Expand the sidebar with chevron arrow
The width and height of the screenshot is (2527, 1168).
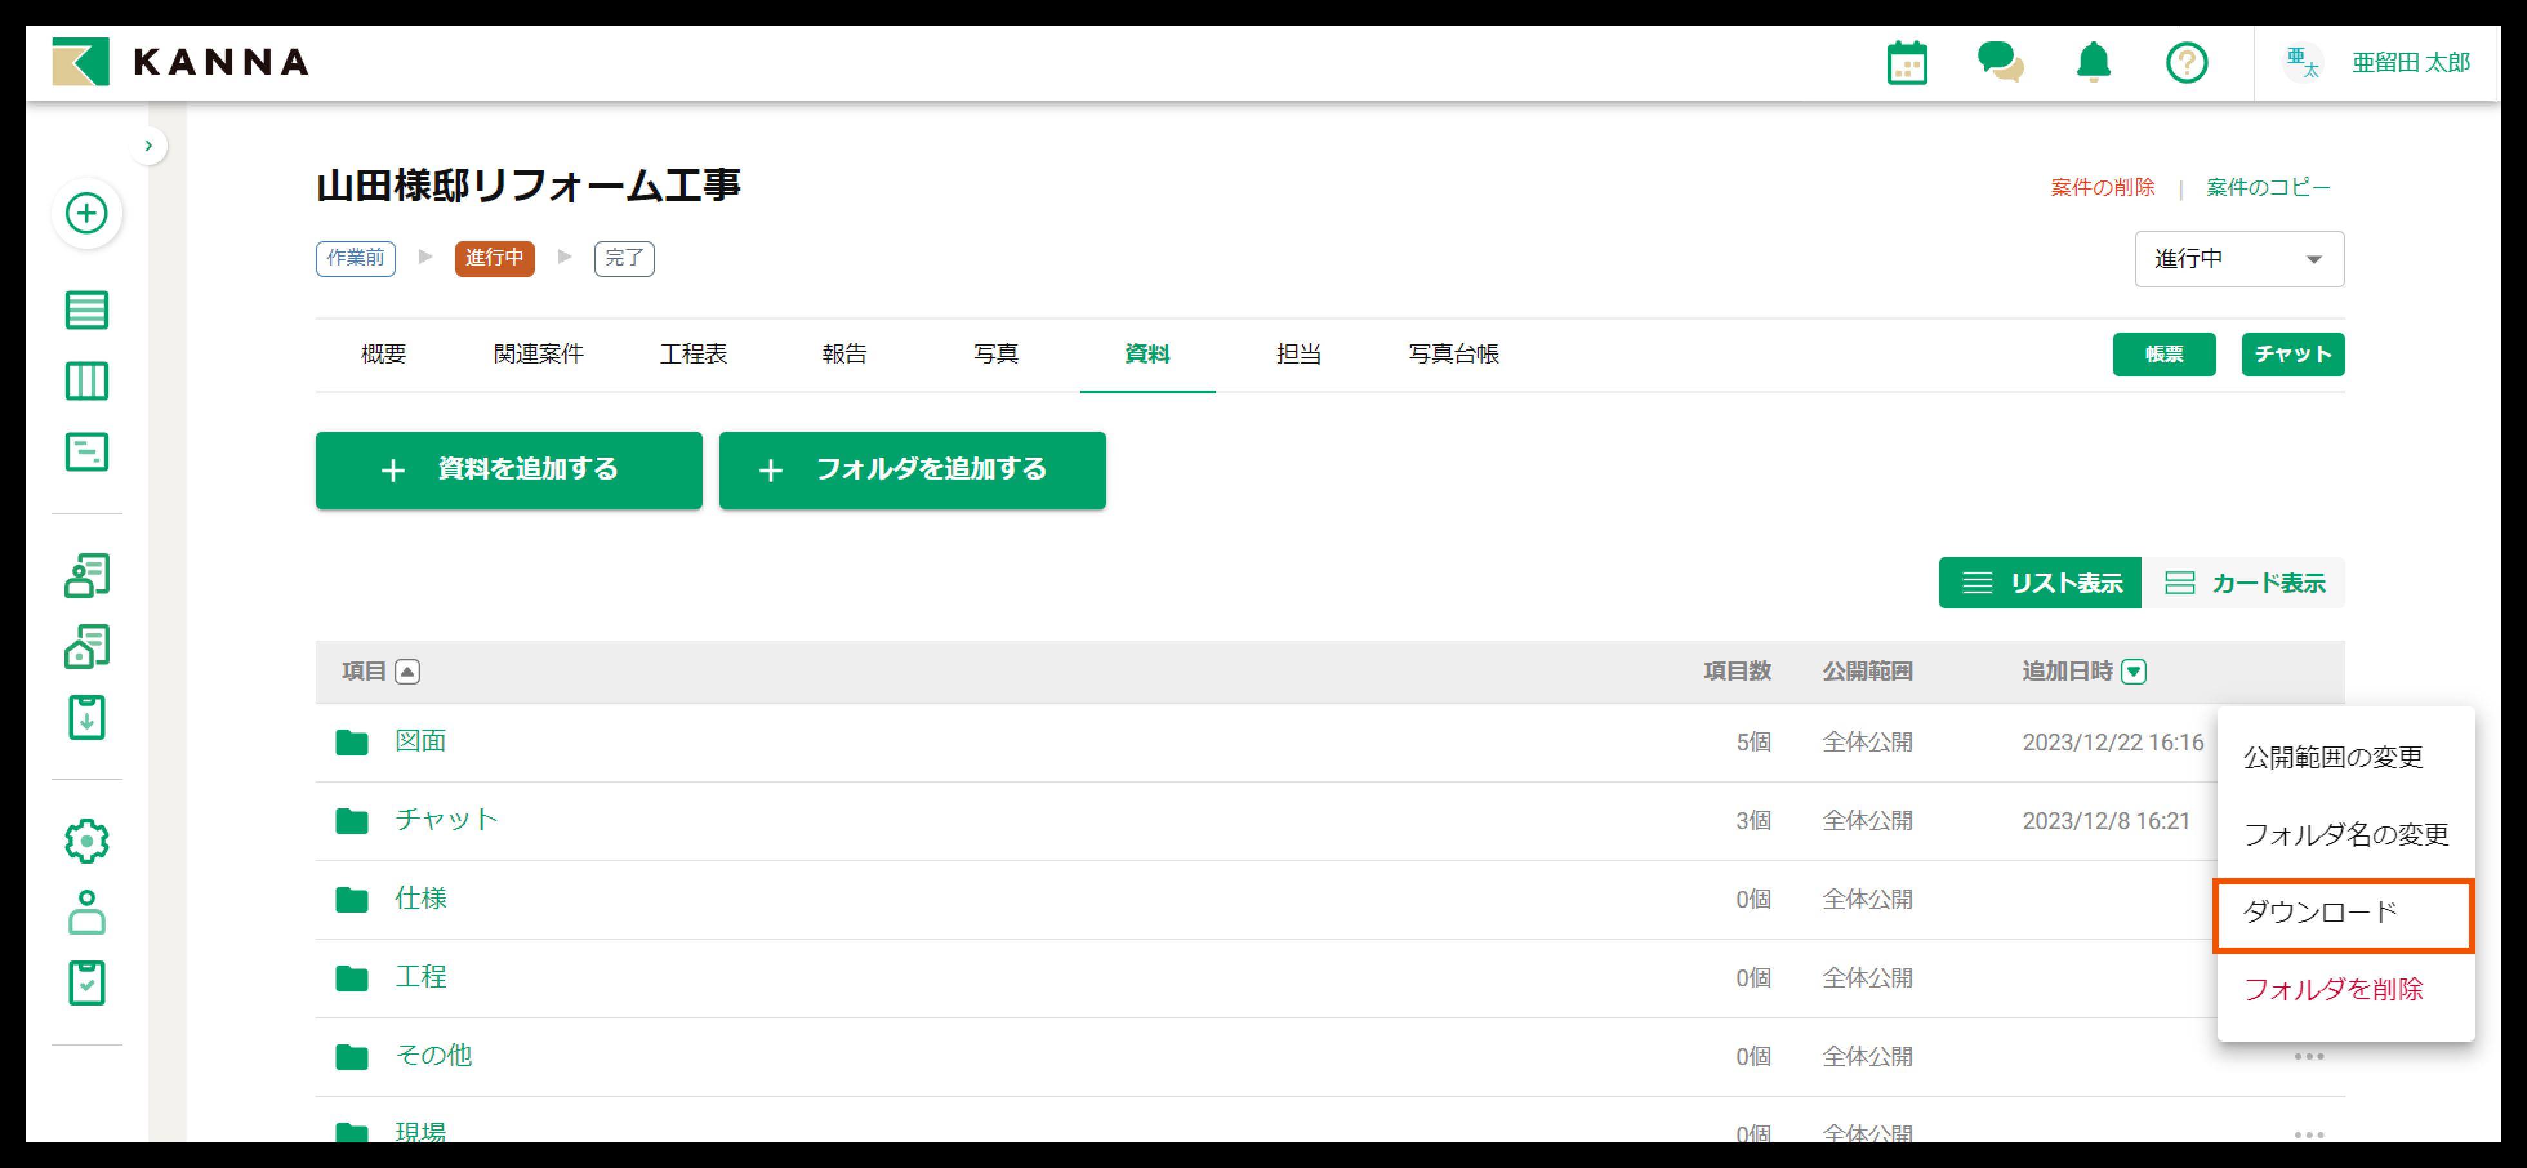[x=148, y=146]
